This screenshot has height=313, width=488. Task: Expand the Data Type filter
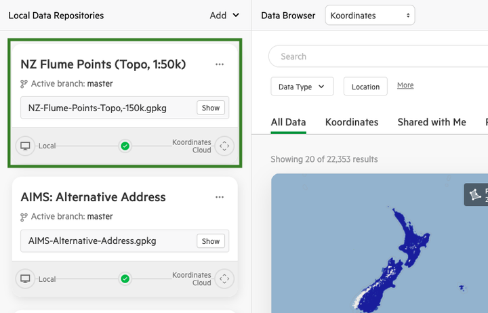[x=302, y=87]
